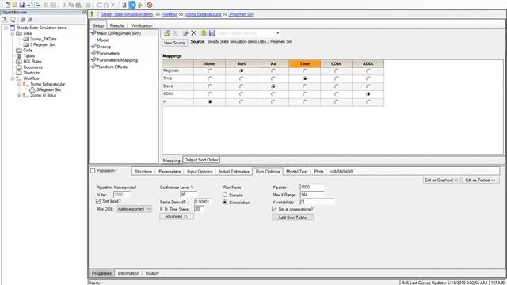Open the Input Options tab
This screenshot has height=285, width=507.
point(200,172)
